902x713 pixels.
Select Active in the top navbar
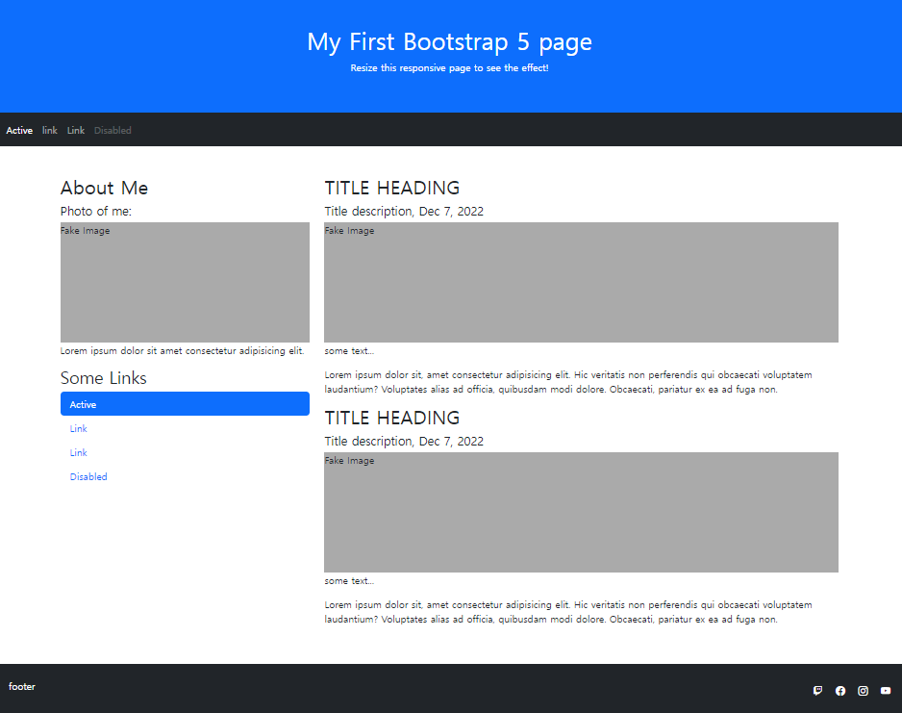coord(19,130)
